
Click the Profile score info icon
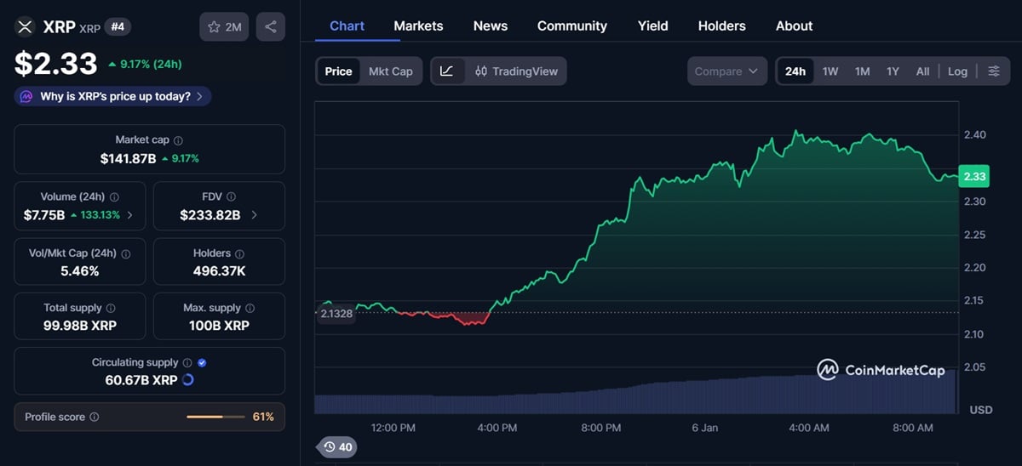pos(95,417)
